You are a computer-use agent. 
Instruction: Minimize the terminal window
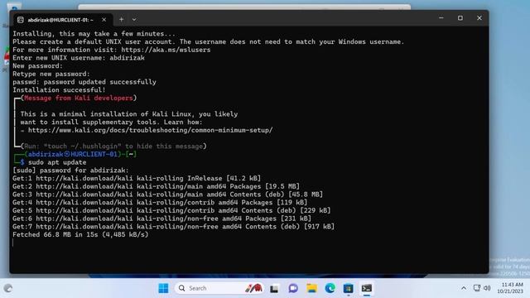coord(441,18)
